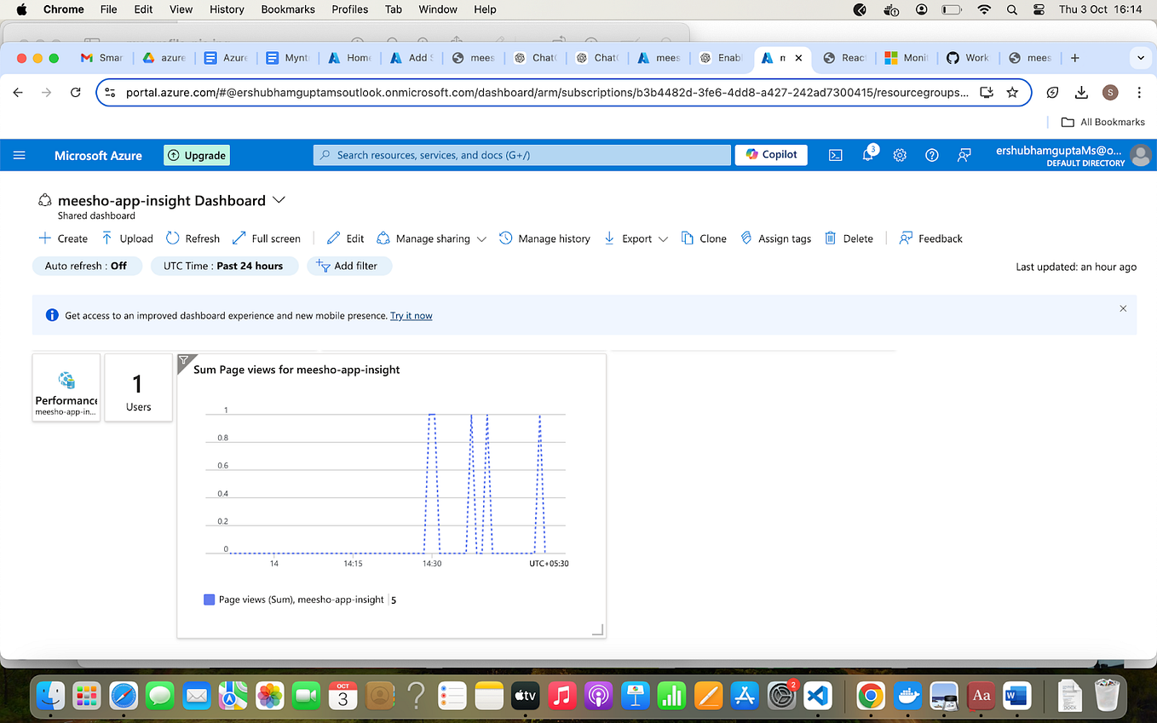The image size is (1157, 723).
Task: Expand the Manage sharing dropdown
Action: point(482,238)
